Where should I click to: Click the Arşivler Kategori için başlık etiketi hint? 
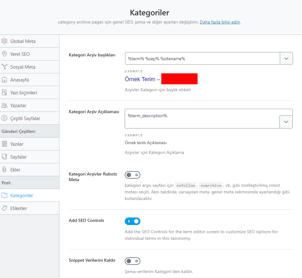(x=158, y=90)
